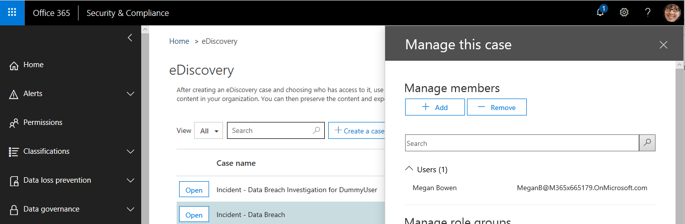Viewport: 685px width, 224px height.
Task: Go to Home in the sidebar
Action: coord(33,65)
